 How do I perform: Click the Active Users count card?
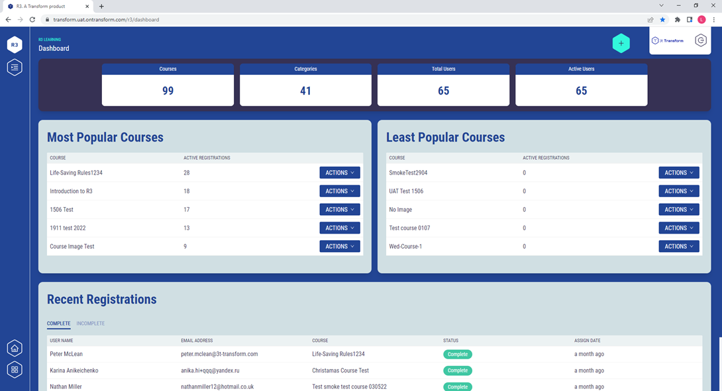point(581,85)
